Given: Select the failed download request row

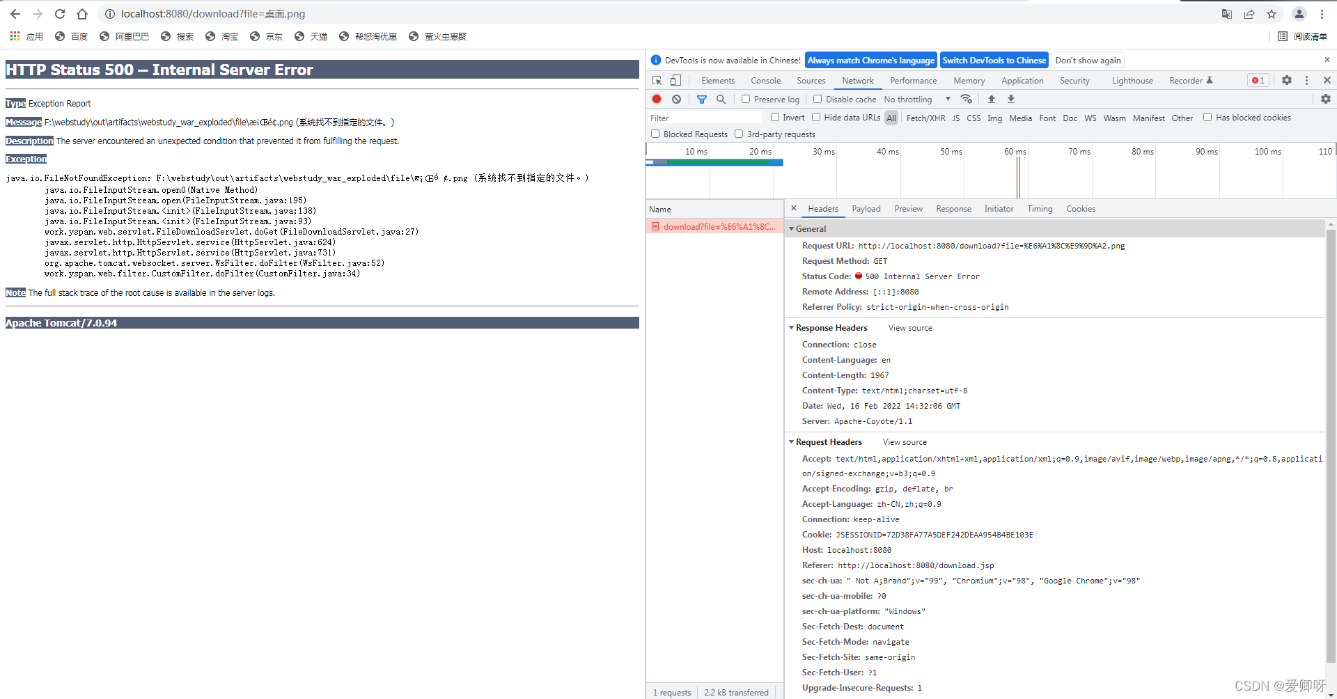Looking at the screenshot, I should point(714,227).
